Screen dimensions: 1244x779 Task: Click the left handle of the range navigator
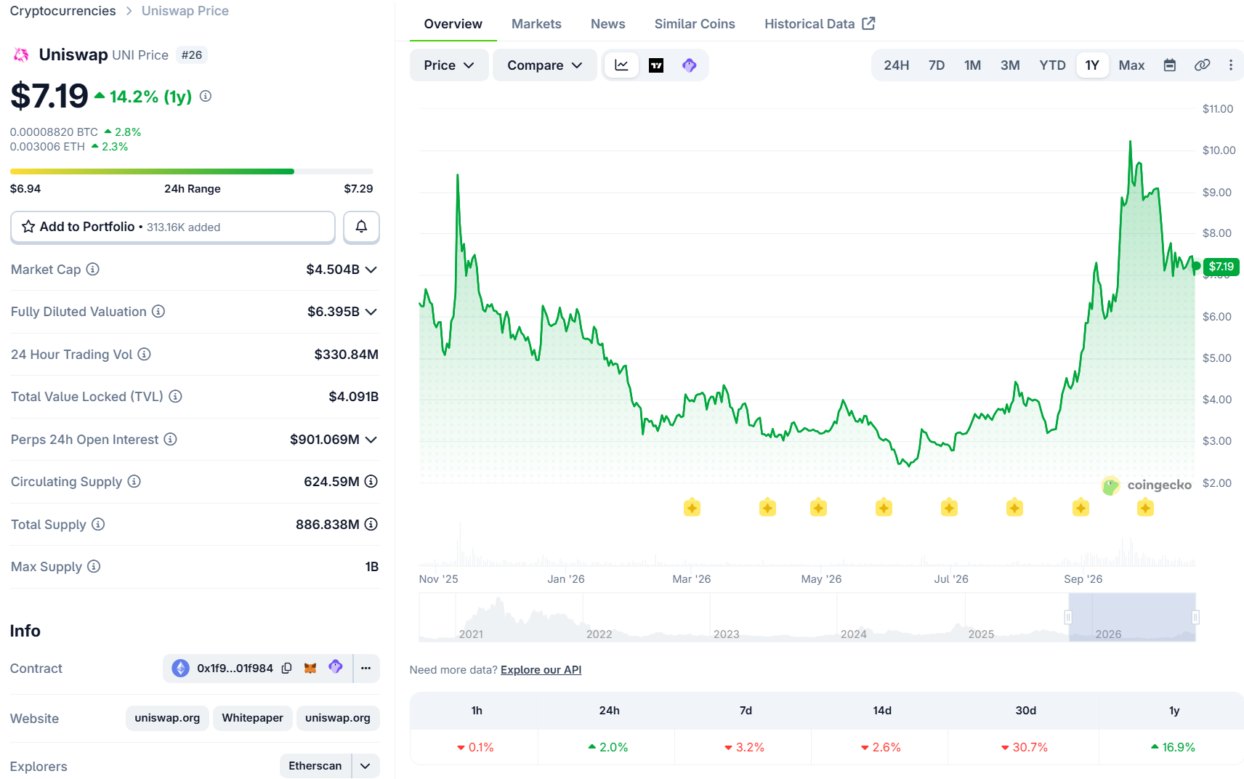pos(1068,617)
